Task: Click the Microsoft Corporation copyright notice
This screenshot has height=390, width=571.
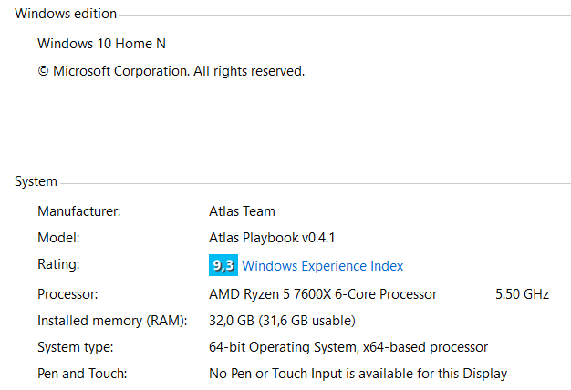Action: click(x=171, y=70)
